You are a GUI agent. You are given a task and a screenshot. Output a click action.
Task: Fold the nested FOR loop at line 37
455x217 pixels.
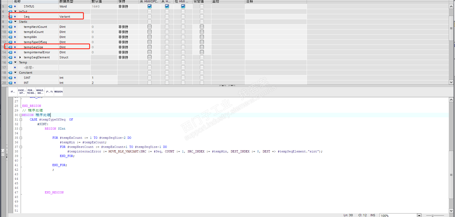point(21,147)
